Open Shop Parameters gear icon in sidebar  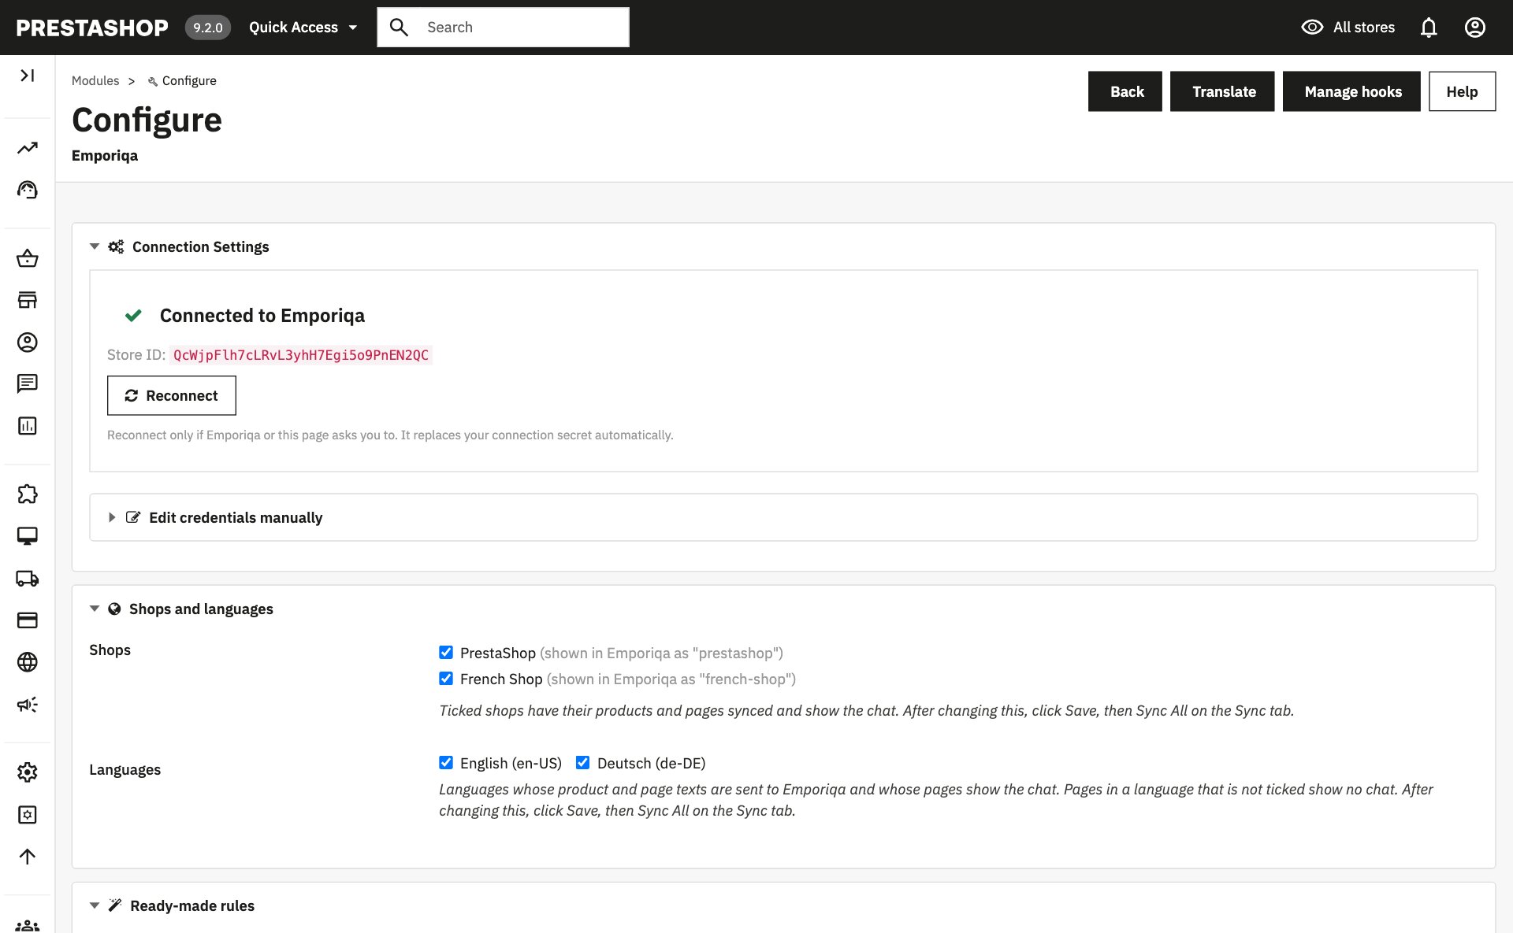[28, 772]
